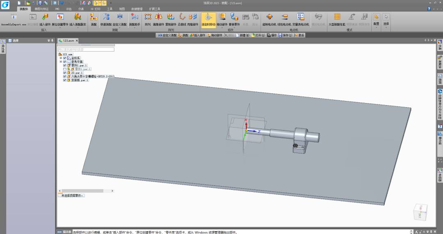The width and height of the screenshot is (443, 234).
Task: Select the 快速装配 quick assemble tool
Action: point(106,17)
